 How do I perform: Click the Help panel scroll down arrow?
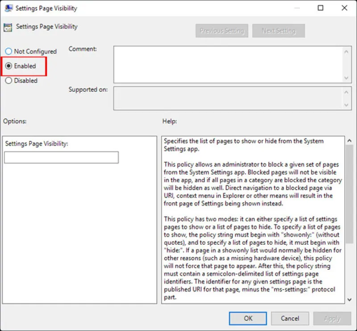349,300
